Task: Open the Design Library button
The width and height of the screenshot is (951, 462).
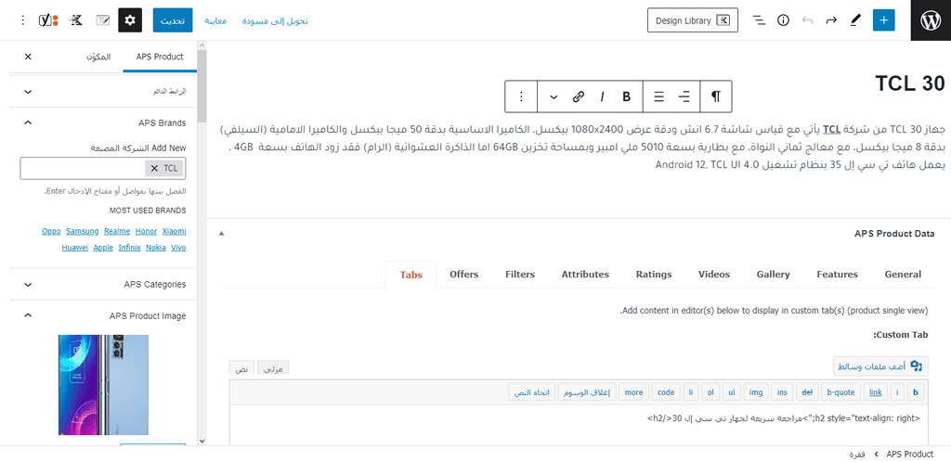Action: pyautogui.click(x=692, y=20)
